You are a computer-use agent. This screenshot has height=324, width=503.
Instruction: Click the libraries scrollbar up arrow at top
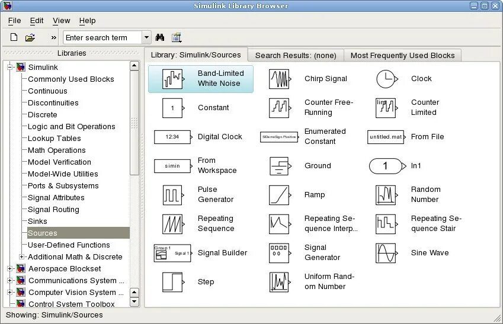pos(134,66)
